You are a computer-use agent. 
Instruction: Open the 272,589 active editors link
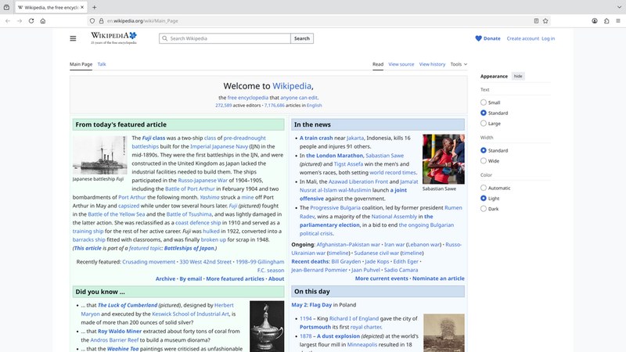224,106
